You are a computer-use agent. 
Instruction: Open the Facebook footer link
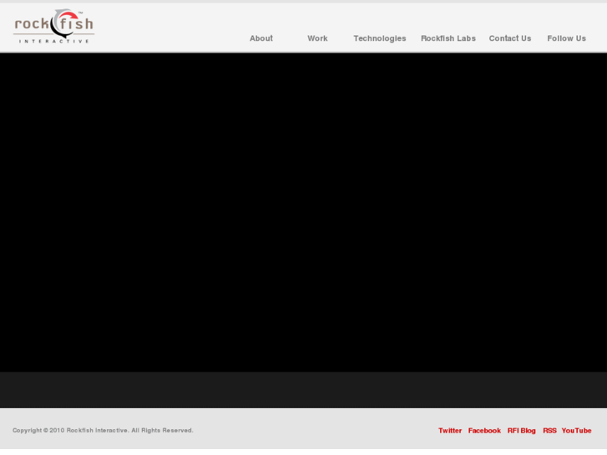click(484, 431)
